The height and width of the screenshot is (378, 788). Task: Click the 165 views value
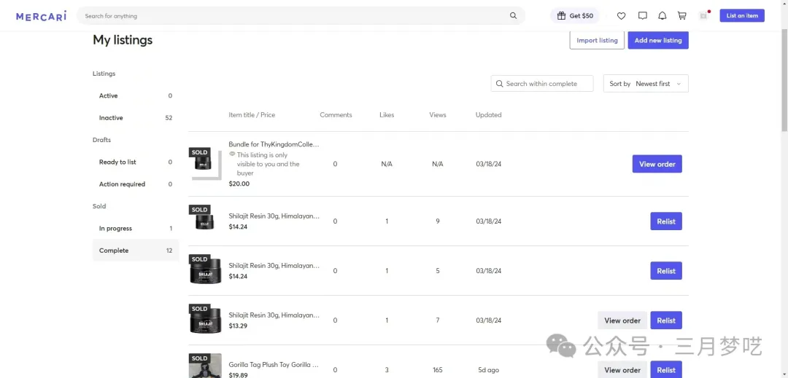pos(437,370)
